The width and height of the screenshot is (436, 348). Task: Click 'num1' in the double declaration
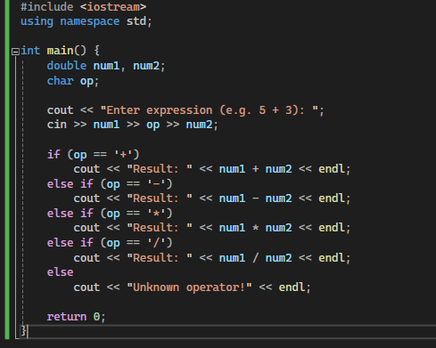106,66
